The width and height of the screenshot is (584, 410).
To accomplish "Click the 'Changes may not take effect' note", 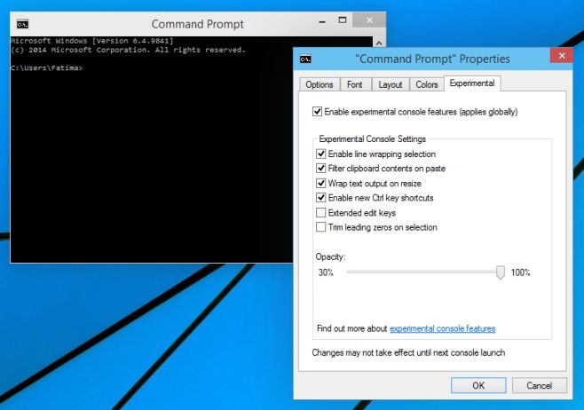I will click(408, 352).
